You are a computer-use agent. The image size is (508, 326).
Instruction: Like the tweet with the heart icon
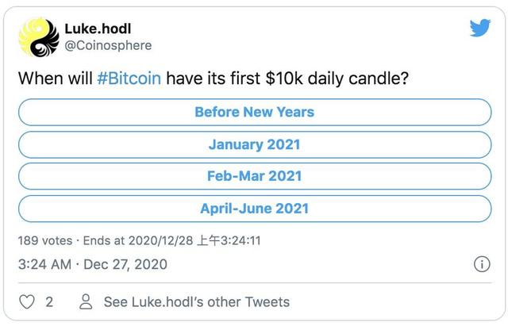pyautogui.click(x=27, y=301)
